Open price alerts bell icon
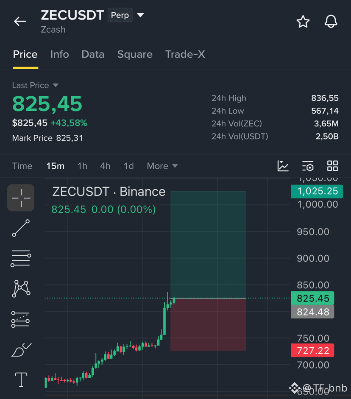 [331, 22]
